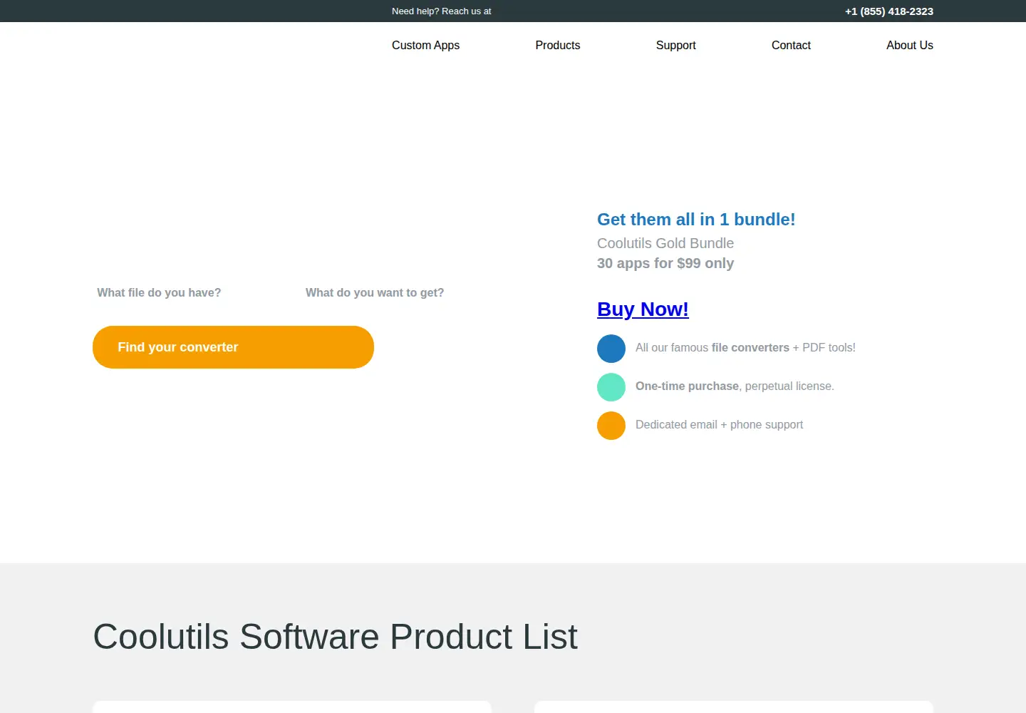
Task: Click the Find your converter button
Action: 233,347
